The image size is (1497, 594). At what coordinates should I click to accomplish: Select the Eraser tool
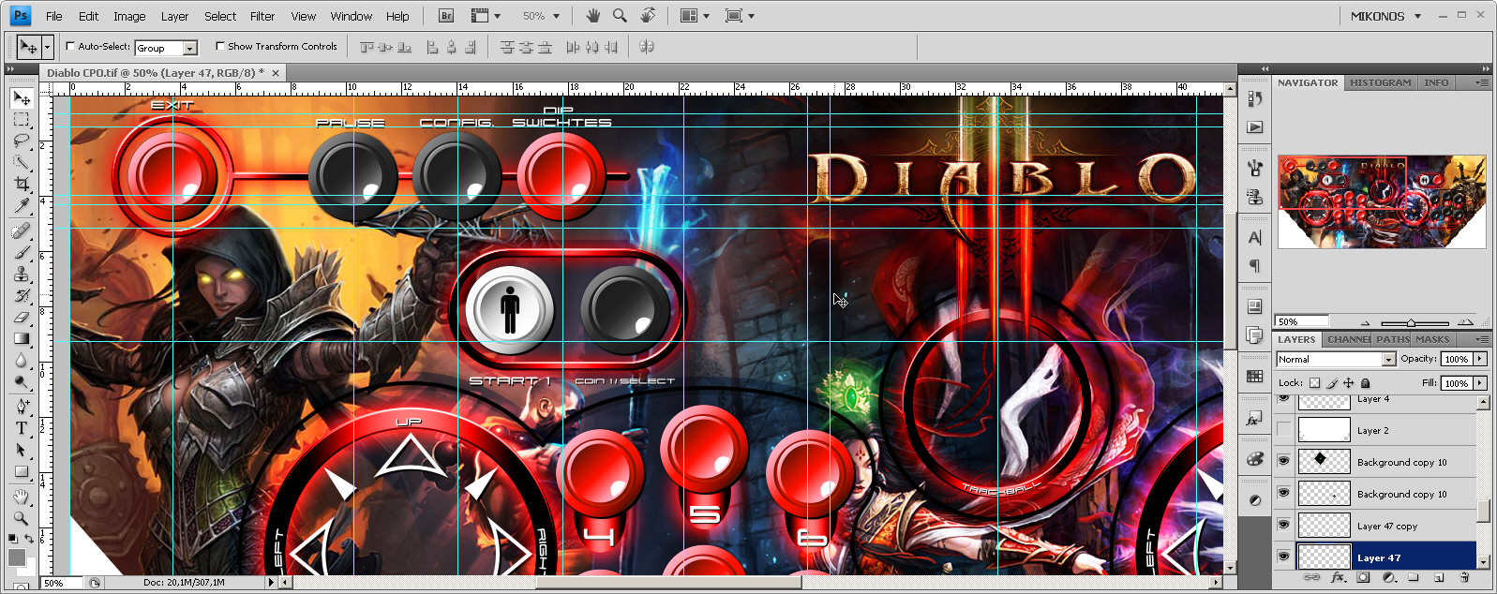click(21, 317)
